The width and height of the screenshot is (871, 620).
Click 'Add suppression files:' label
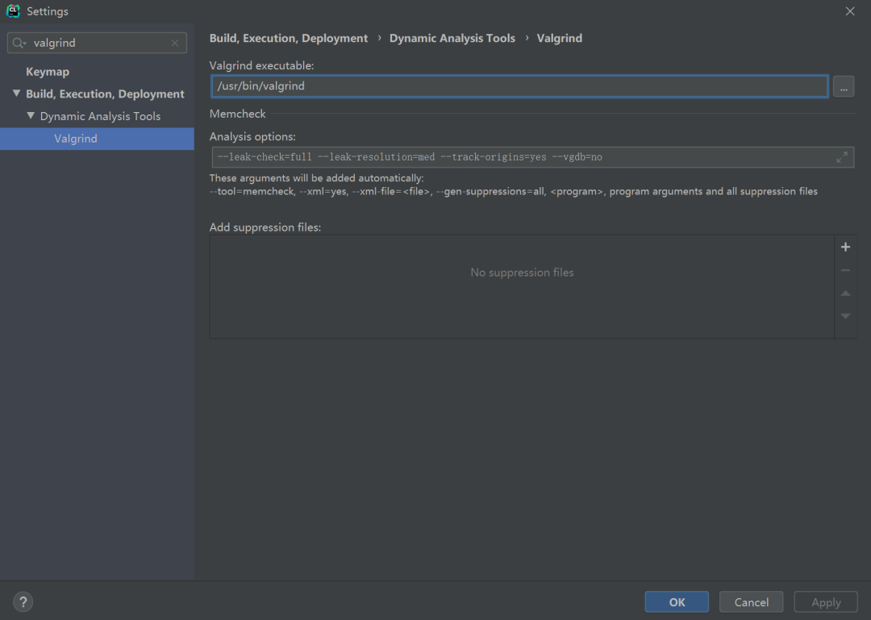265,227
